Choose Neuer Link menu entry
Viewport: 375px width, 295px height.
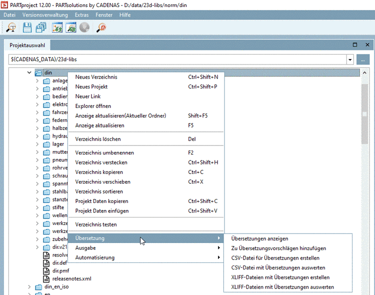pyautogui.click(x=146, y=96)
